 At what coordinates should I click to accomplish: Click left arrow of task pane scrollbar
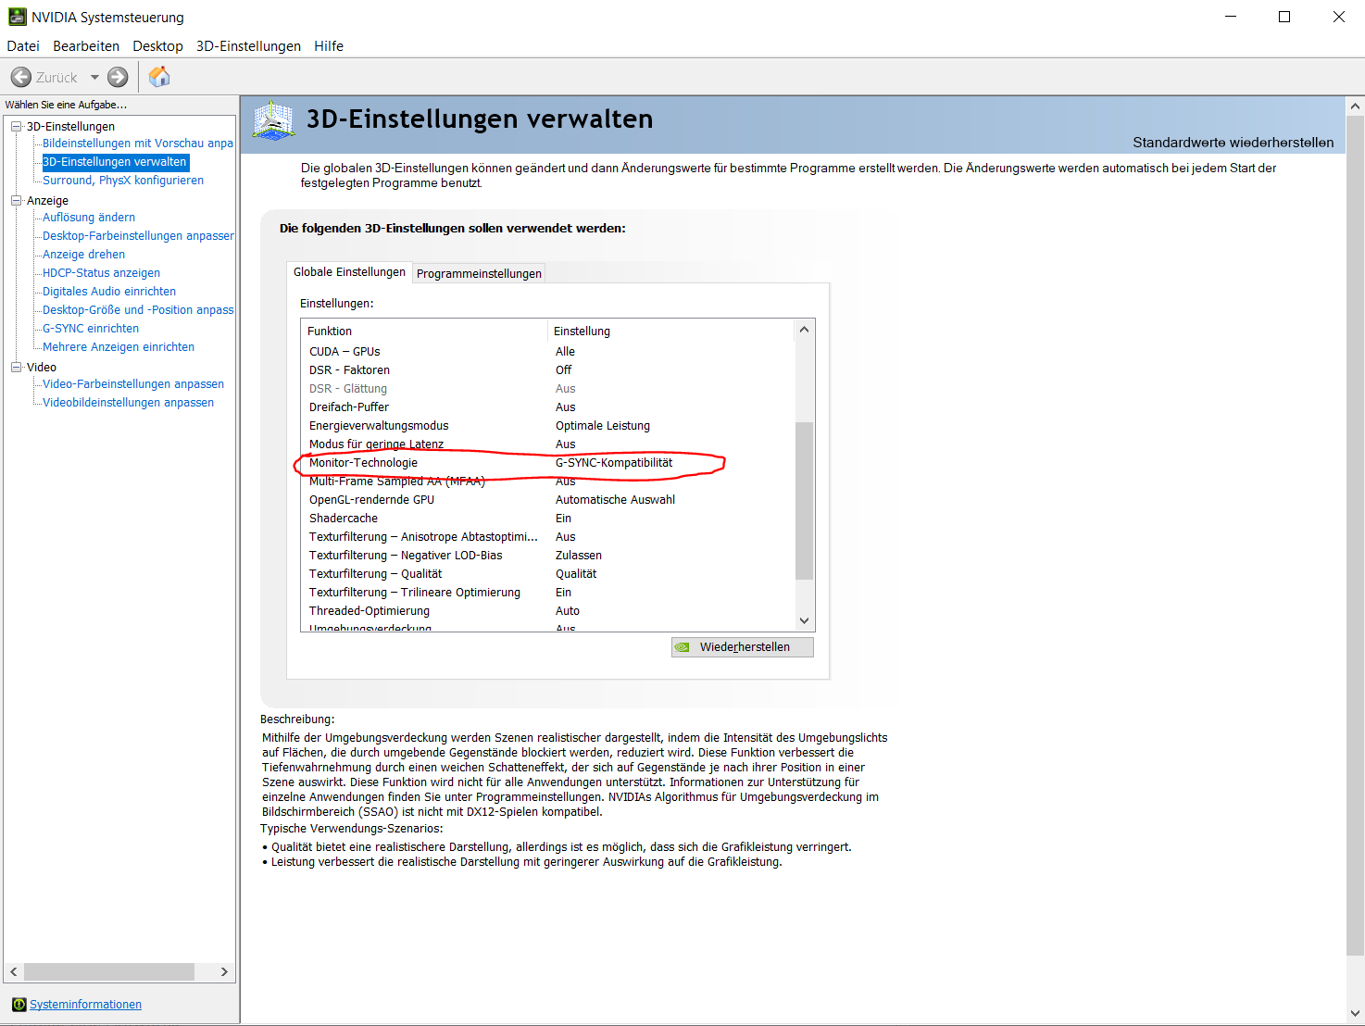click(x=14, y=971)
